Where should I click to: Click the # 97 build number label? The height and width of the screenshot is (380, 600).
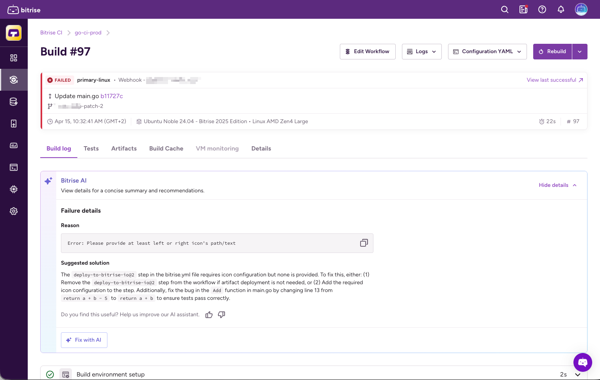click(x=573, y=122)
